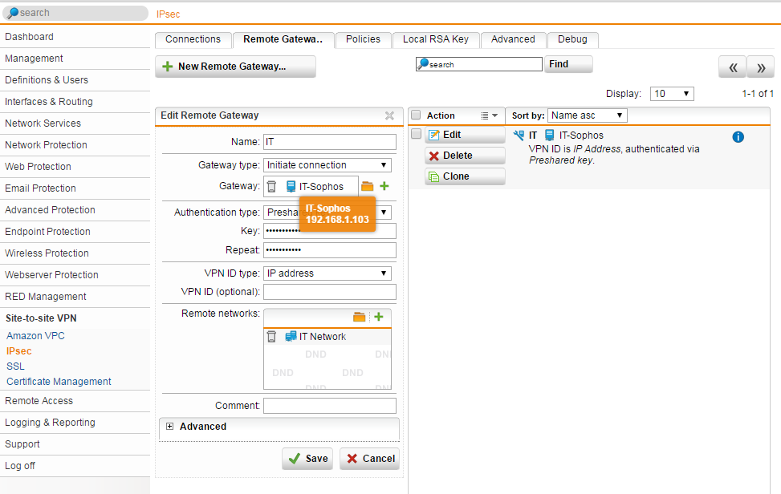The height and width of the screenshot is (494, 781).
Task: Go to the next results page
Action: click(761, 67)
